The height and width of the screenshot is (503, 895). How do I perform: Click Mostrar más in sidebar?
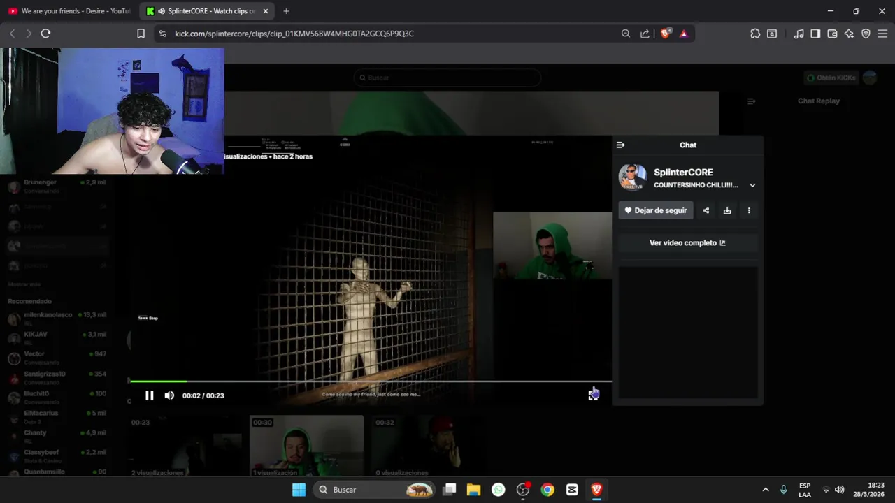[x=24, y=284]
